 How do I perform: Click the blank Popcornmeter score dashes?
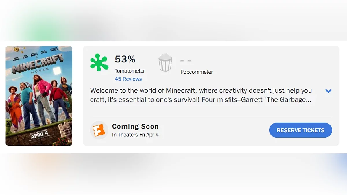pyautogui.click(x=186, y=61)
